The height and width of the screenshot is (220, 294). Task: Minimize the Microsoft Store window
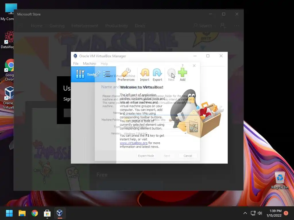tap(210, 14)
